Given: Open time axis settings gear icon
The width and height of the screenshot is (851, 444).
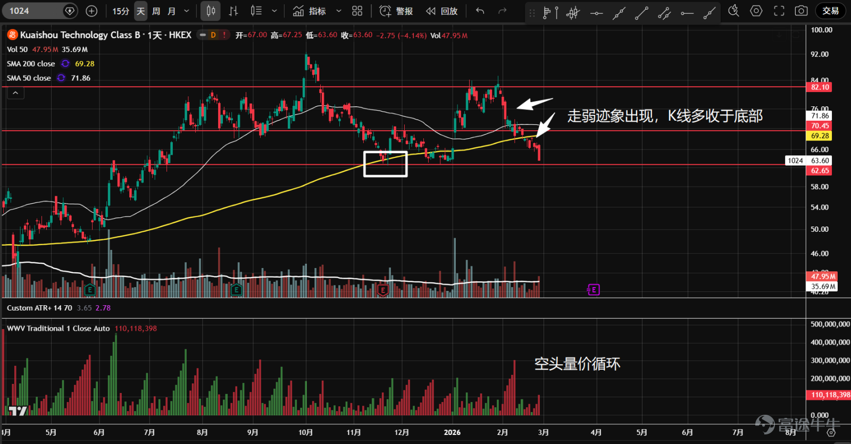Looking at the screenshot, I should [x=831, y=432].
